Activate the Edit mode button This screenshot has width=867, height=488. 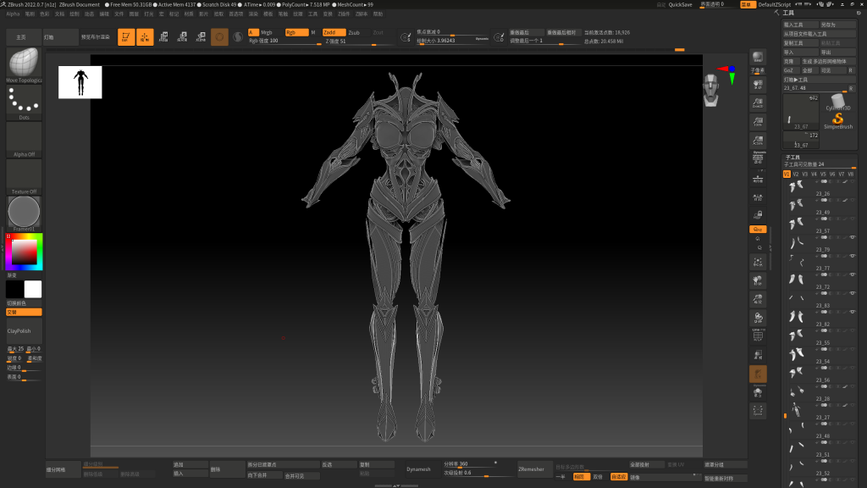(x=126, y=36)
